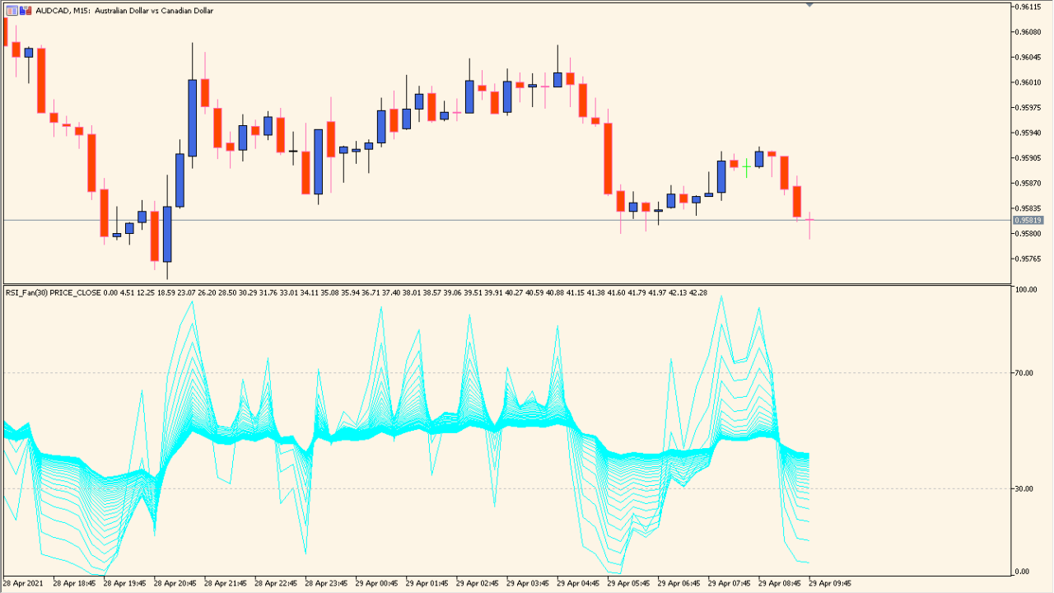
Task: Open the One Click Trading panel icon
Action: click(x=11, y=11)
